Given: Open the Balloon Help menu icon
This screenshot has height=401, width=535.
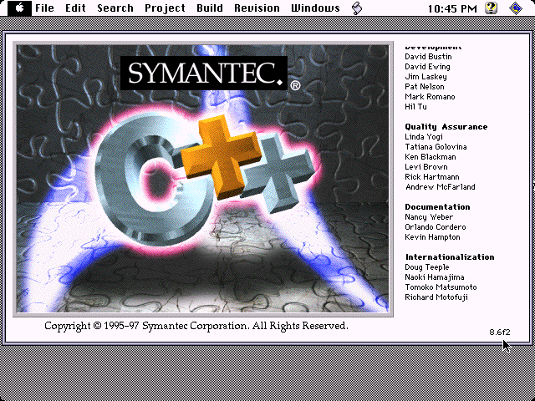Looking at the screenshot, I should pyautogui.click(x=491, y=8).
